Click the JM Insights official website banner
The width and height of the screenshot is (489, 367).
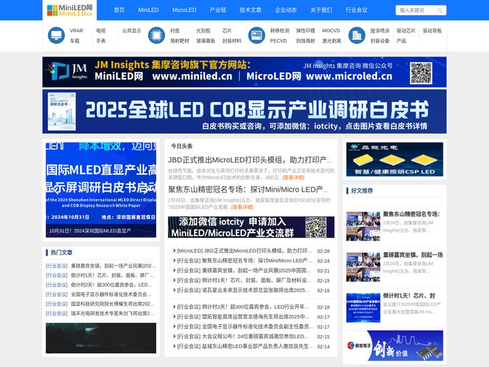(x=244, y=72)
